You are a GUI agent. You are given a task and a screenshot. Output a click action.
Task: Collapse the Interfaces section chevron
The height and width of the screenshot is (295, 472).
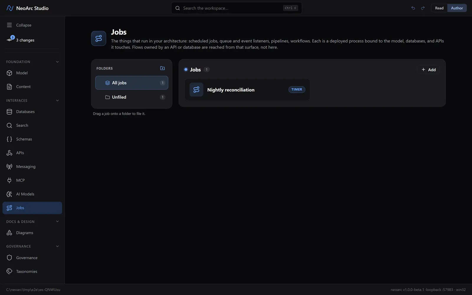coord(58,100)
